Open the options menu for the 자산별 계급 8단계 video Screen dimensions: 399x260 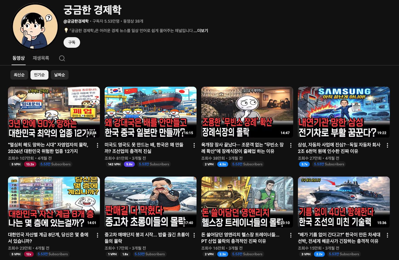pos(98,235)
